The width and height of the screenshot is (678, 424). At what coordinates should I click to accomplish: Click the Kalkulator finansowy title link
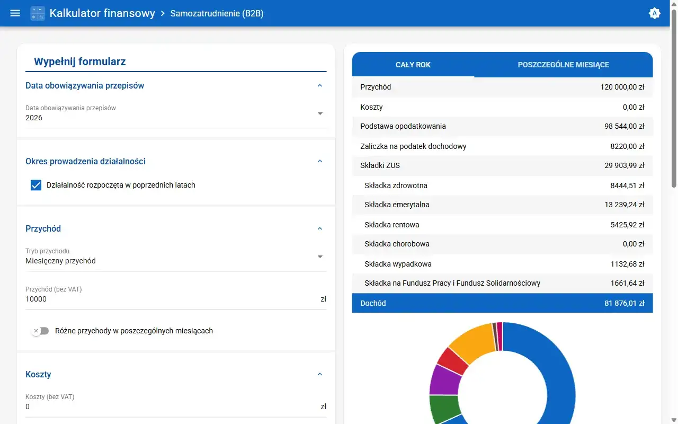pos(102,13)
